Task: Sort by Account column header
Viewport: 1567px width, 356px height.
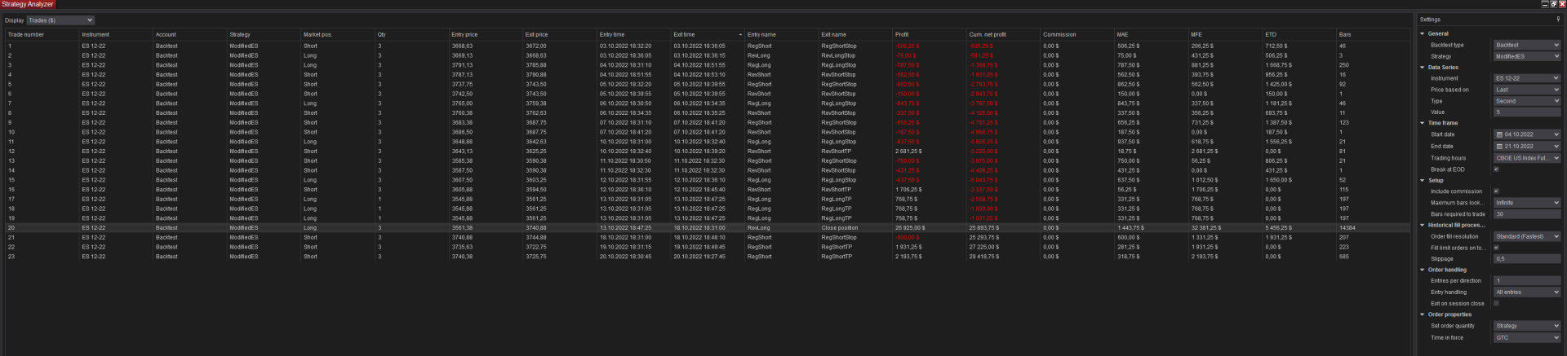Action: [x=189, y=35]
